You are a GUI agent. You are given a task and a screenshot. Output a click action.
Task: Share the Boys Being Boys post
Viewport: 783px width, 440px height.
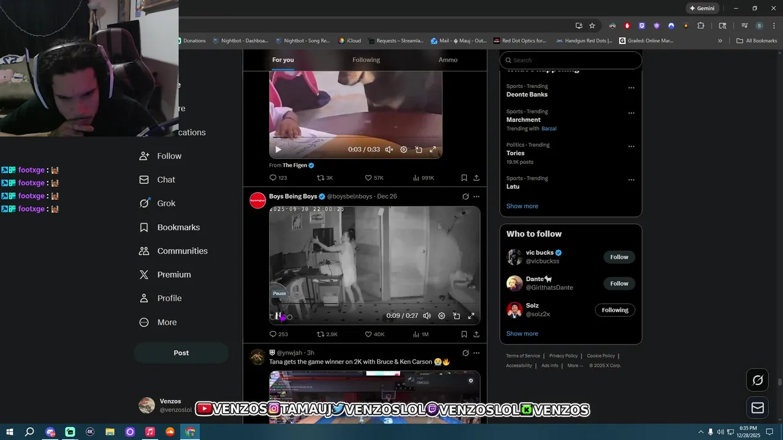pyautogui.click(x=477, y=334)
